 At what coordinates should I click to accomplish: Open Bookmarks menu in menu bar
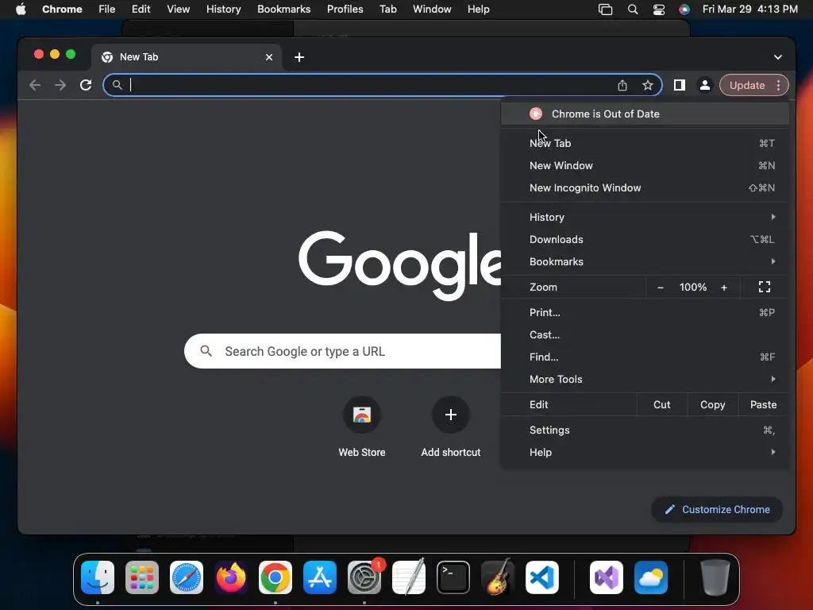283,10
